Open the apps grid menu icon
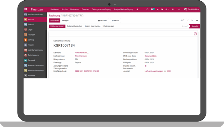This screenshot has width=224, height=127. tap(26, 9)
